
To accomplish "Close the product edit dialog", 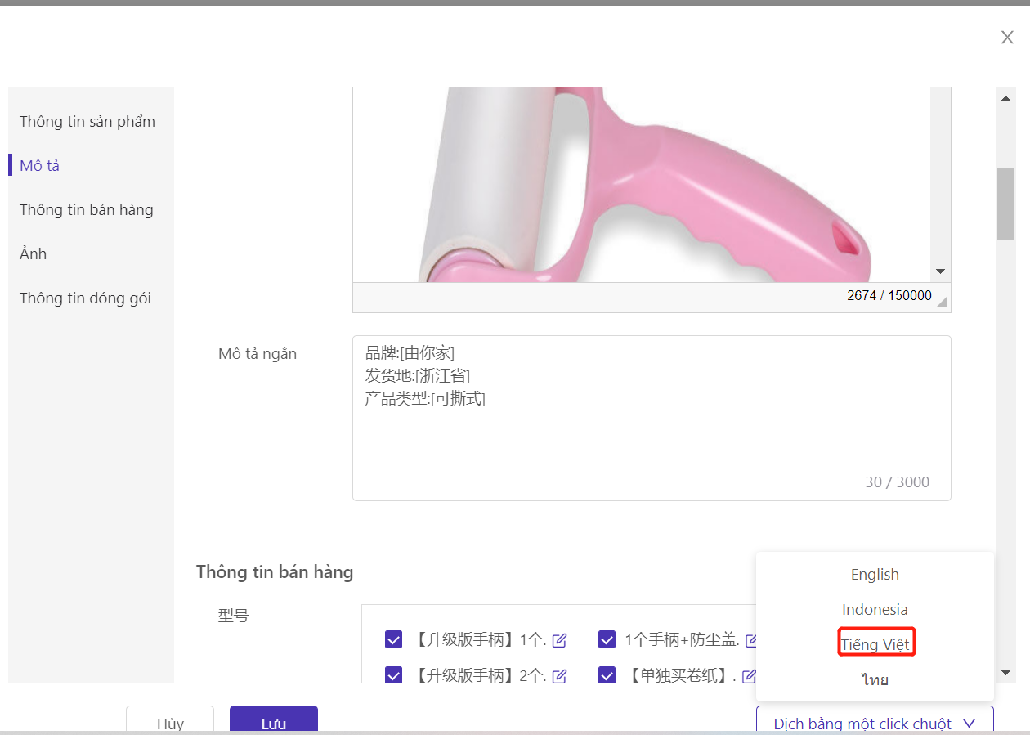I will [1007, 38].
